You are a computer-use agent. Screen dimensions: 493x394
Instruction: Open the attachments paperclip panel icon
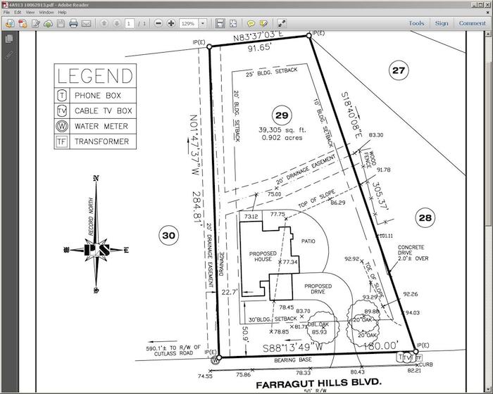click(x=9, y=56)
